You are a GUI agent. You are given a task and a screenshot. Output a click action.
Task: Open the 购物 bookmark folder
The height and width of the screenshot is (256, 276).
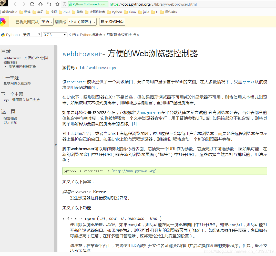77,12
